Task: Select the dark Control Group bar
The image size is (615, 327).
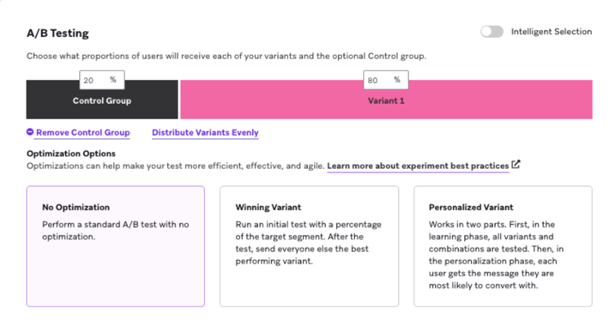Action: [102, 100]
